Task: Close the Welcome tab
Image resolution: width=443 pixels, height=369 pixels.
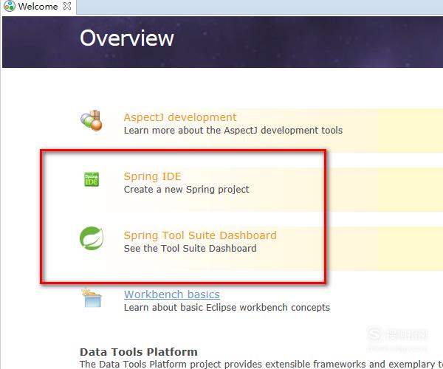Action: click(67, 6)
